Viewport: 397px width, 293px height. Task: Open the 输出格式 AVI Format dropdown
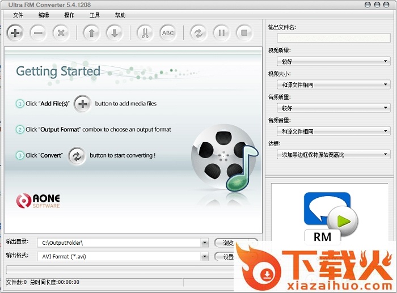click(205, 257)
